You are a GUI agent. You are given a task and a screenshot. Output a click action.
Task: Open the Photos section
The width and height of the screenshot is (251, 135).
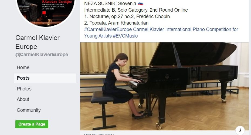[24, 89]
